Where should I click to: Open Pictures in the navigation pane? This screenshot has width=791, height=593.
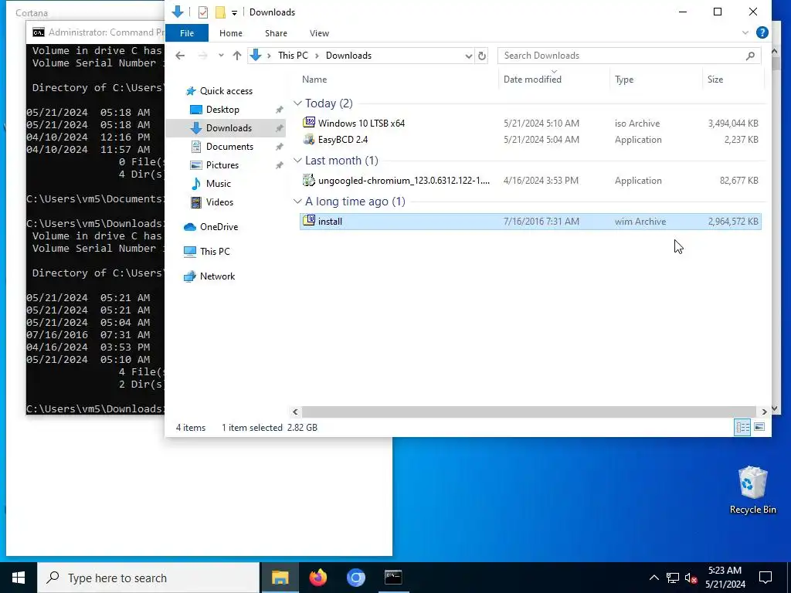tap(222, 165)
